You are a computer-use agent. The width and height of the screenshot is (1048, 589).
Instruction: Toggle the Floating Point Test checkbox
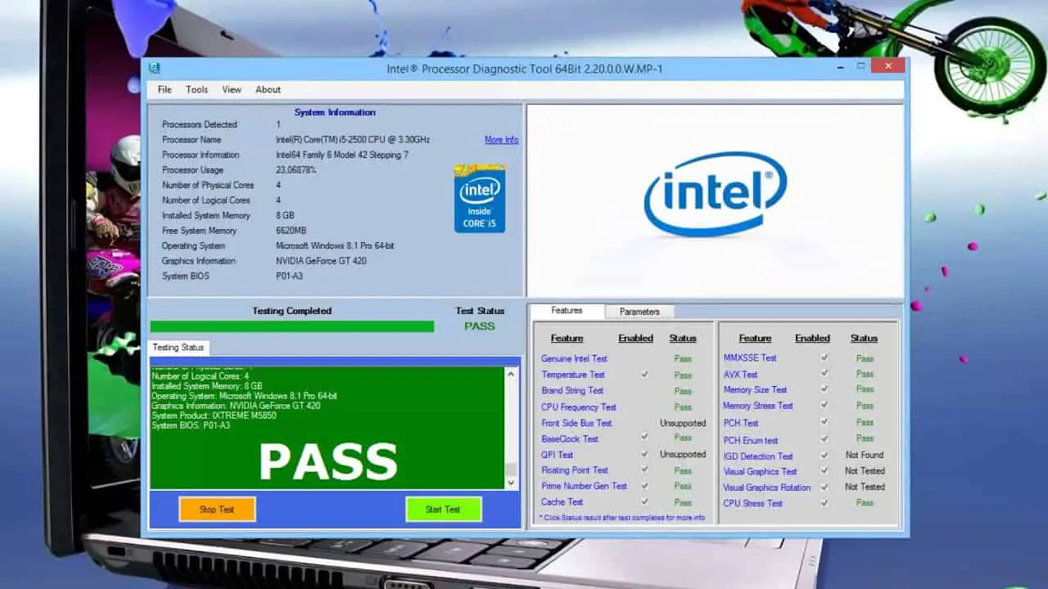[x=644, y=470]
